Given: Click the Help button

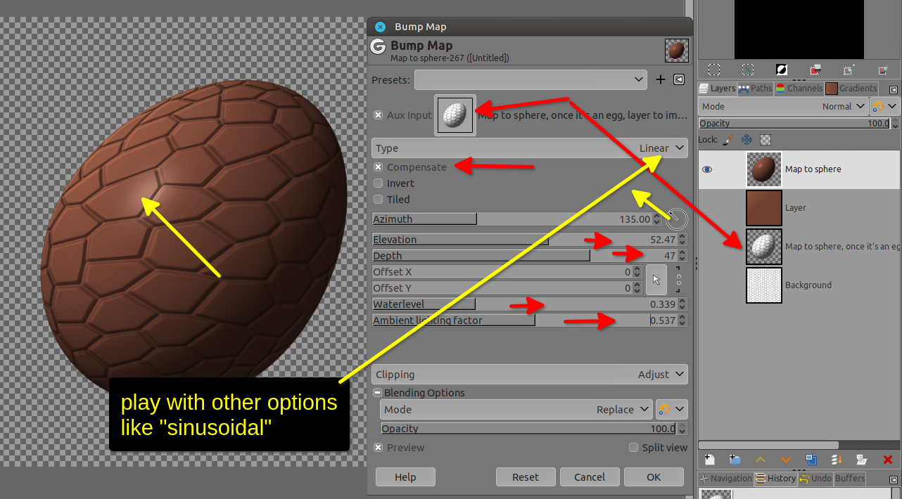Looking at the screenshot, I should 405,477.
